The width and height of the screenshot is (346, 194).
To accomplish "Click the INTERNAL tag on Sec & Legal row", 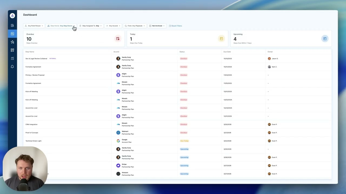I will click(x=53, y=58).
